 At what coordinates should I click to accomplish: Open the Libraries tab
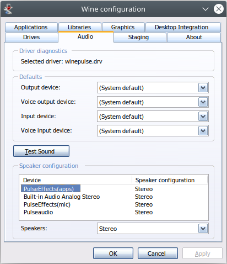pos(80,27)
